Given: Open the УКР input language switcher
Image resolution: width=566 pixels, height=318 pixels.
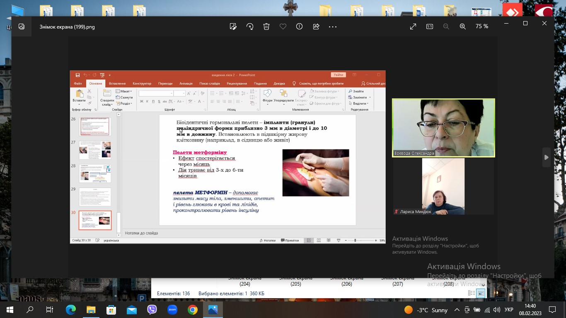Looking at the screenshot, I should (x=509, y=310).
